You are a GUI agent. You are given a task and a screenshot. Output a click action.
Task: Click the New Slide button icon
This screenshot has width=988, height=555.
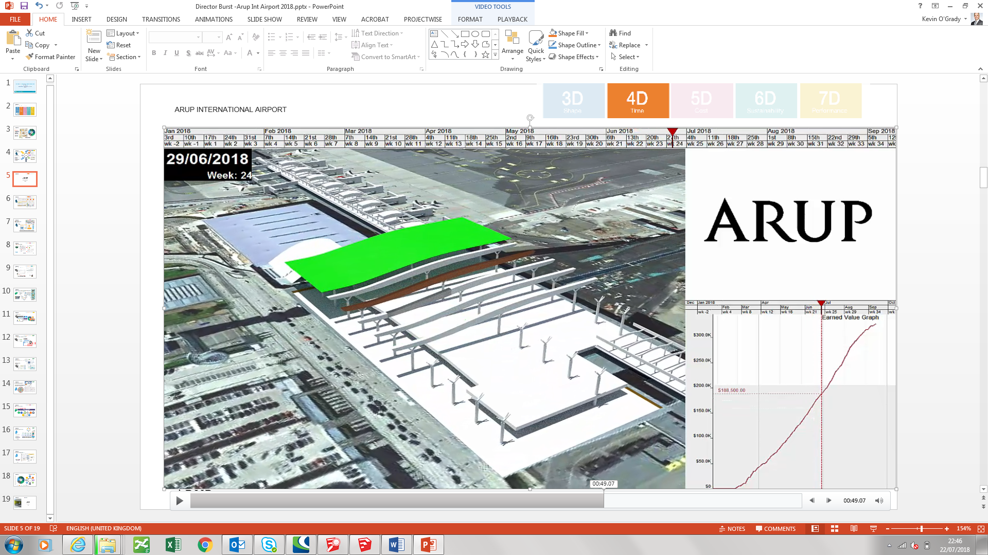click(94, 38)
